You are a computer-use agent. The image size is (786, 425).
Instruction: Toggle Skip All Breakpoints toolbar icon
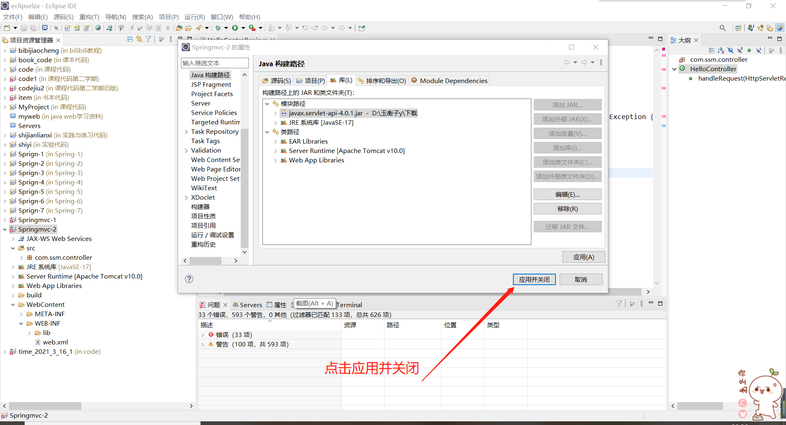tap(56, 28)
